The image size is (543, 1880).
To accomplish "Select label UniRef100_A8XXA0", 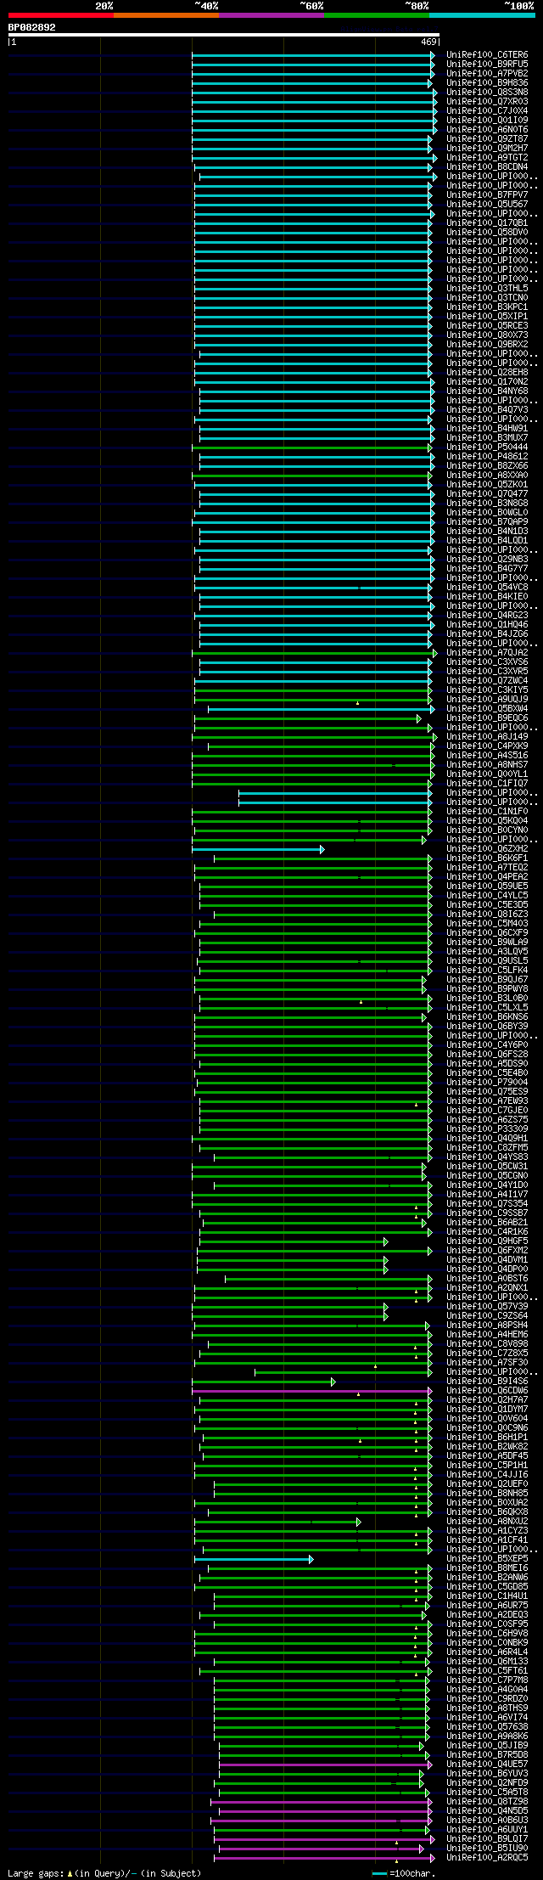I will point(487,476).
